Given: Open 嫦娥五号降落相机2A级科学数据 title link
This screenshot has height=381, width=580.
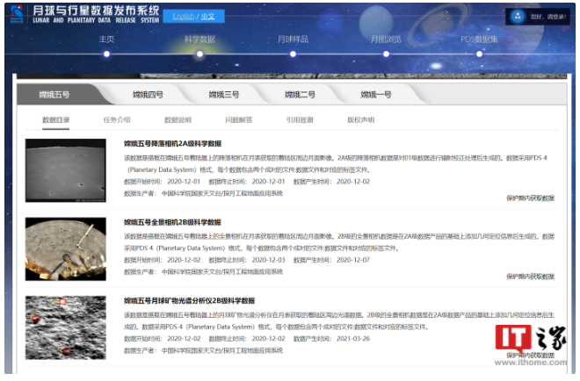Looking at the screenshot, I should pyautogui.click(x=172, y=143).
